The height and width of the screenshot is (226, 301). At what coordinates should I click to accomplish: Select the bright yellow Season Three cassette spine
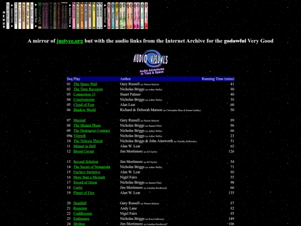pos(94,16)
